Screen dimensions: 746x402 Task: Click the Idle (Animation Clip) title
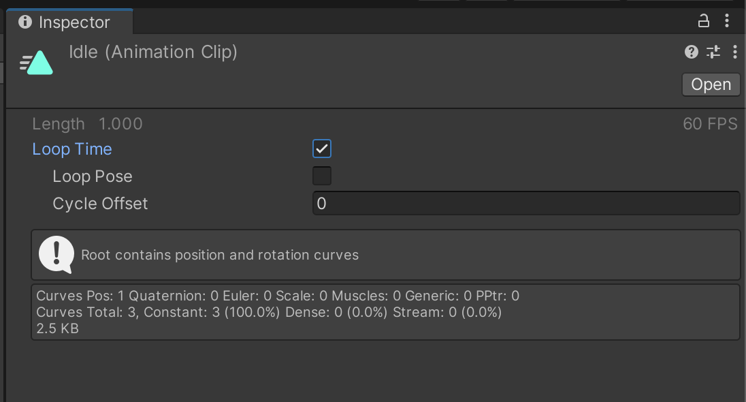(x=153, y=52)
